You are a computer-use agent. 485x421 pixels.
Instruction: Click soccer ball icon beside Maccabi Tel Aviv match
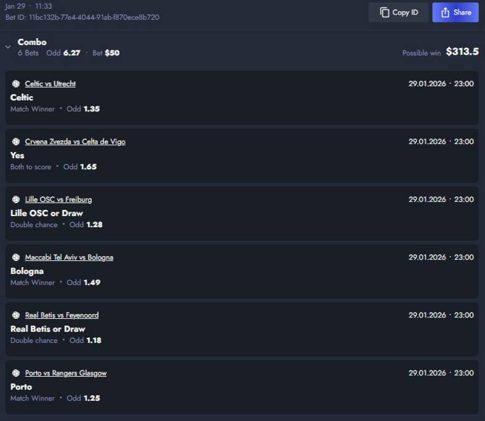16,257
